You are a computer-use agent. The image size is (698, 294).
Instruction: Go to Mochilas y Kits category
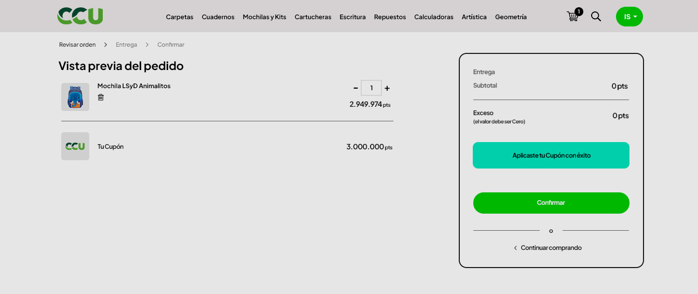[264, 17]
